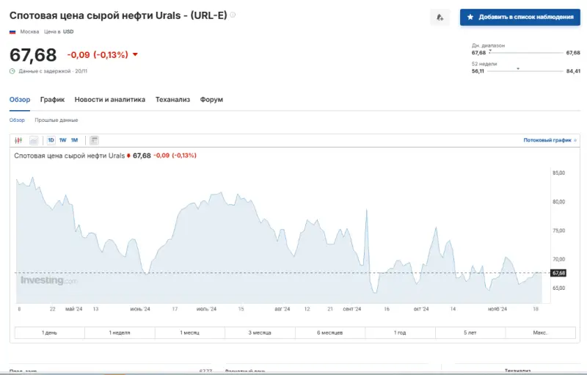
Task: Switch chart to candlestick view icon
Action: 18,140
